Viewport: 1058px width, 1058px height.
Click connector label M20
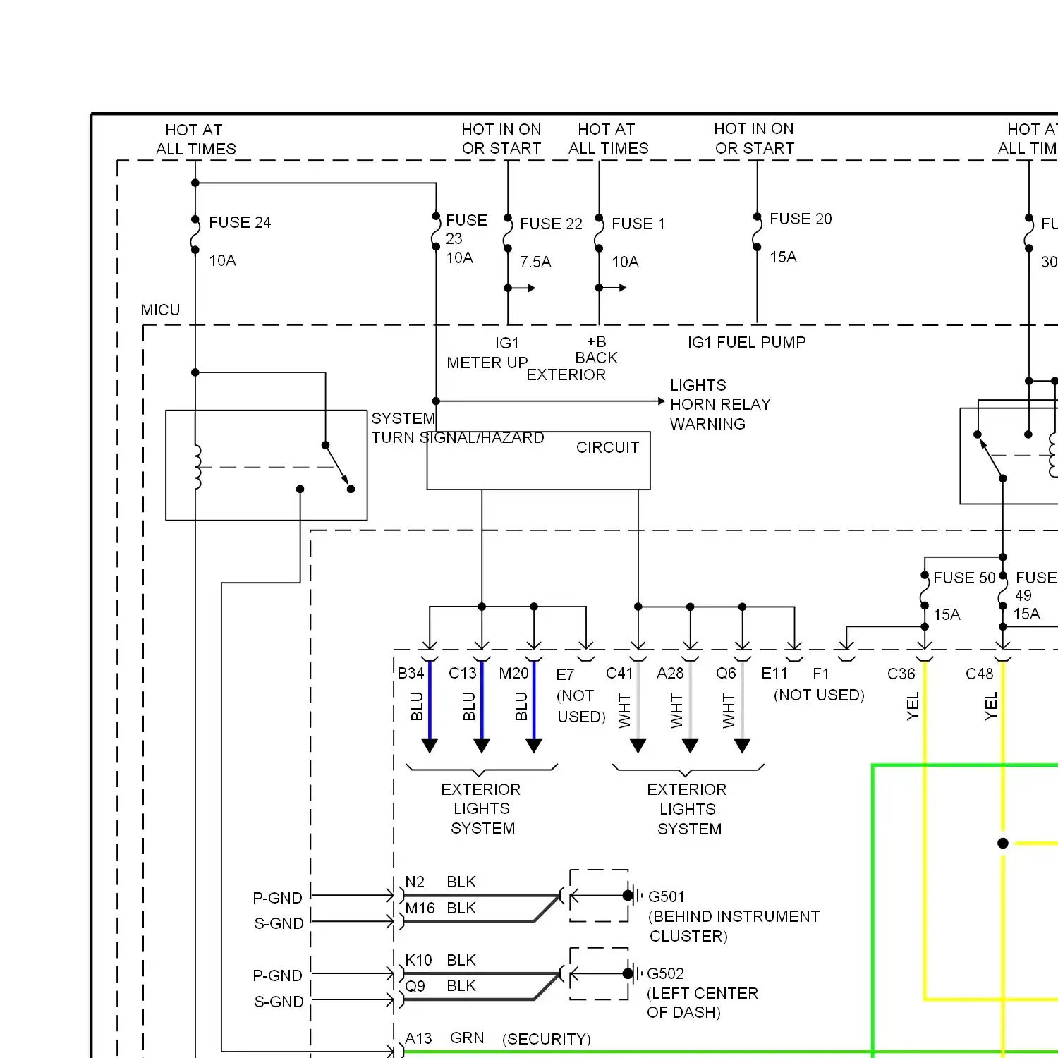(513, 673)
